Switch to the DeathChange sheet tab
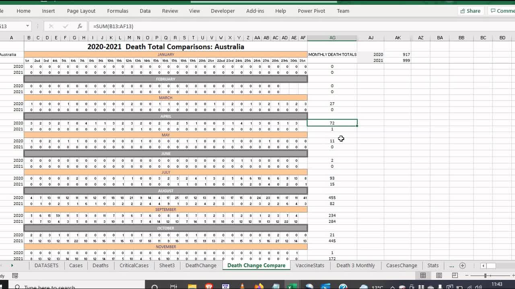Screen dimensions: 515x289 pyautogui.click(x=201, y=265)
